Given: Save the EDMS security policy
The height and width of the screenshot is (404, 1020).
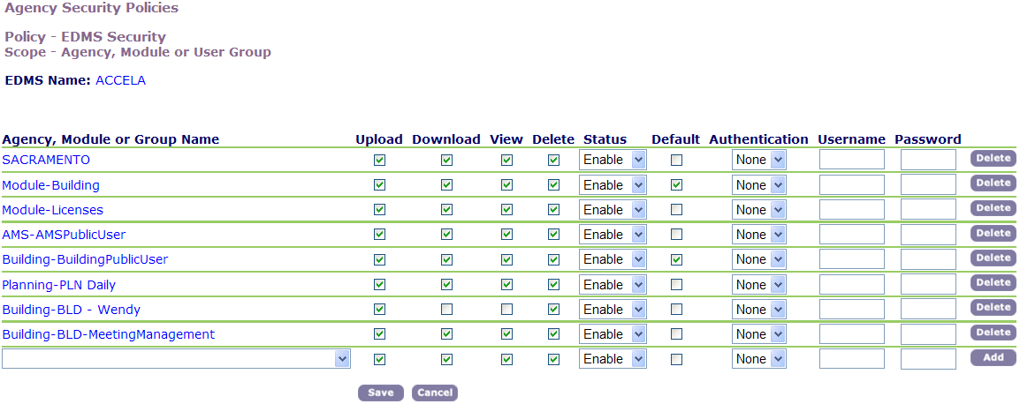Looking at the screenshot, I should coord(380,393).
